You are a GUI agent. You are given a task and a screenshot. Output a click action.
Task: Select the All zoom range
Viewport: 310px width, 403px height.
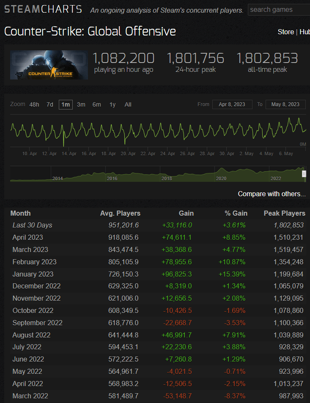(x=128, y=104)
